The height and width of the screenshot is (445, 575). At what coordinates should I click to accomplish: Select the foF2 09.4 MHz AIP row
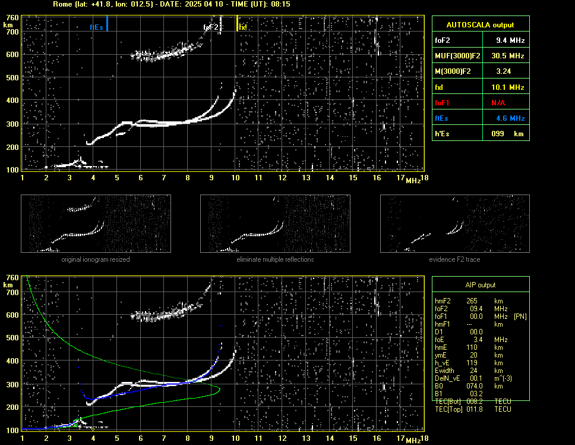tap(471, 309)
